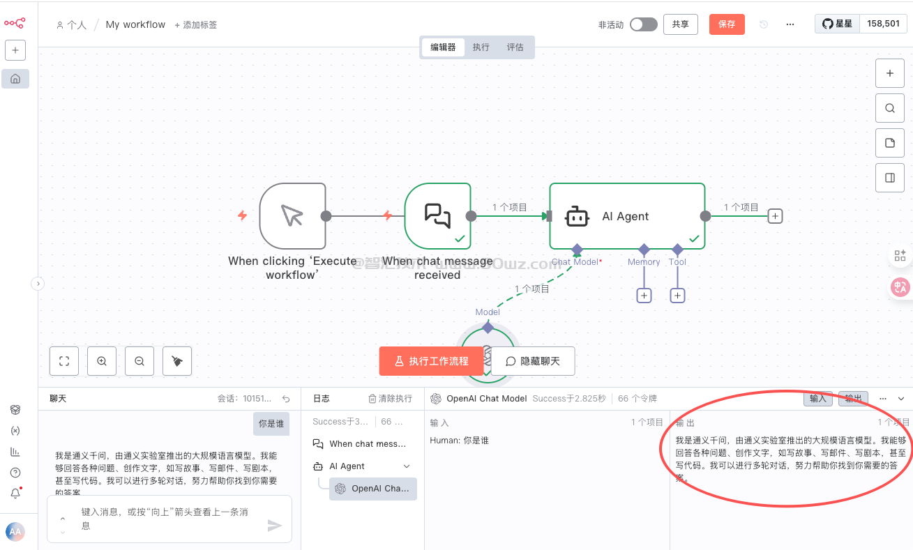Add a sticky note to canvas
The width and height of the screenshot is (913, 550).
[x=889, y=143]
